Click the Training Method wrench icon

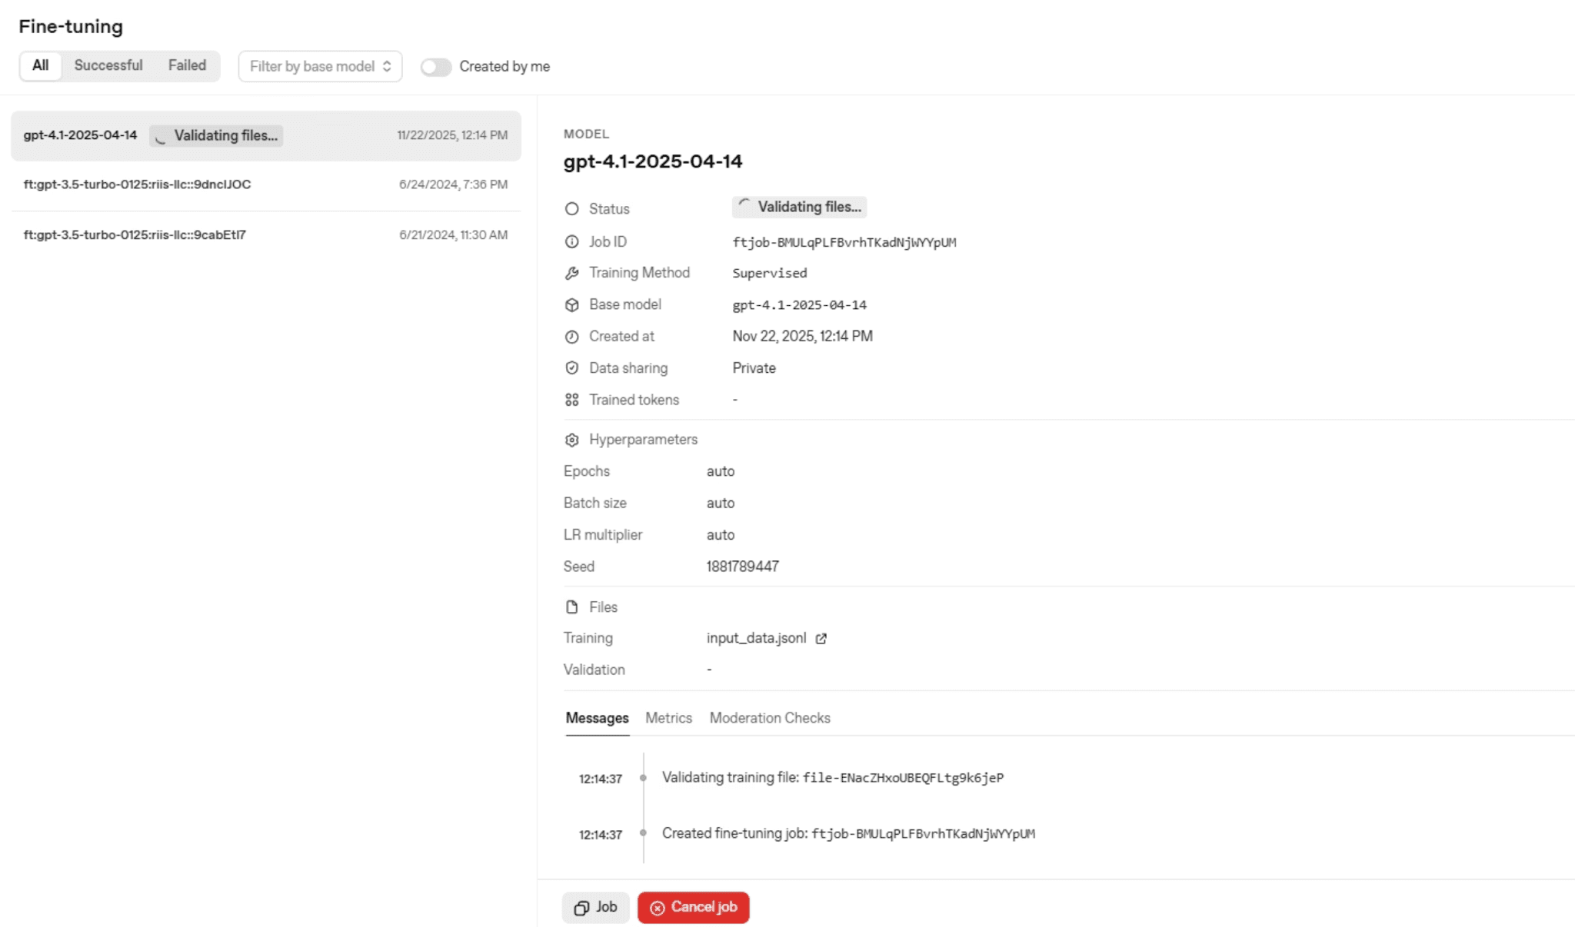click(x=571, y=273)
